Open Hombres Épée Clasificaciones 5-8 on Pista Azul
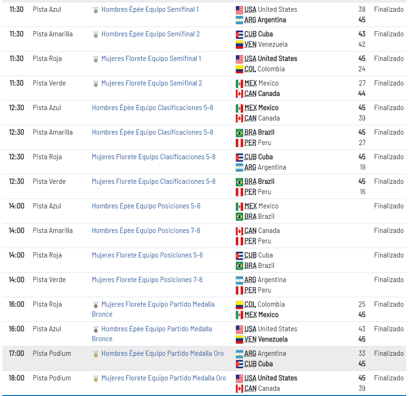The width and height of the screenshot is (409, 396). pyautogui.click(x=152, y=108)
